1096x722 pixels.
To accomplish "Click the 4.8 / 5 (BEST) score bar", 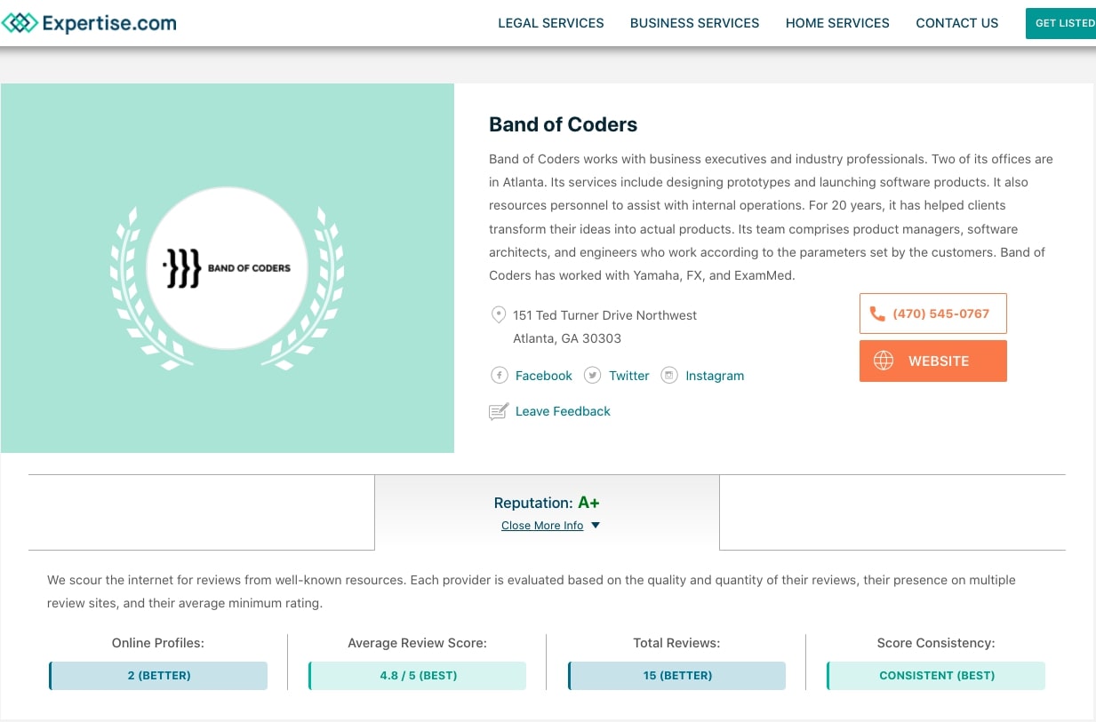I will pos(417,676).
